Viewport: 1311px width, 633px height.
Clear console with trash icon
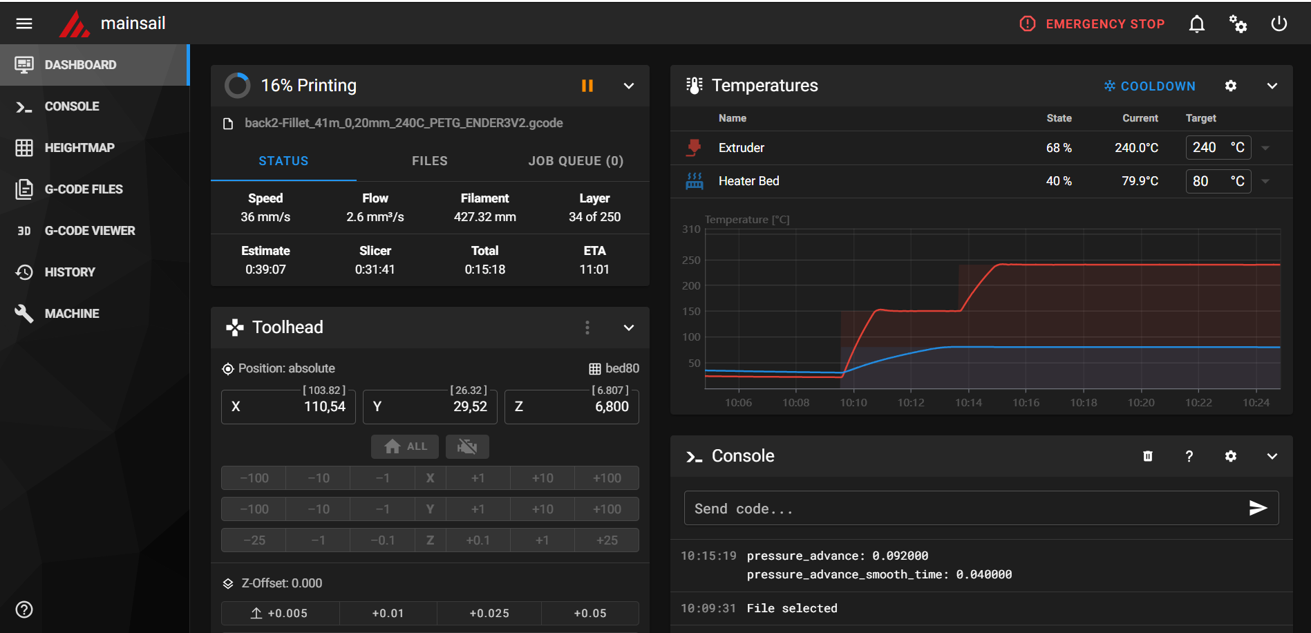[1147, 456]
